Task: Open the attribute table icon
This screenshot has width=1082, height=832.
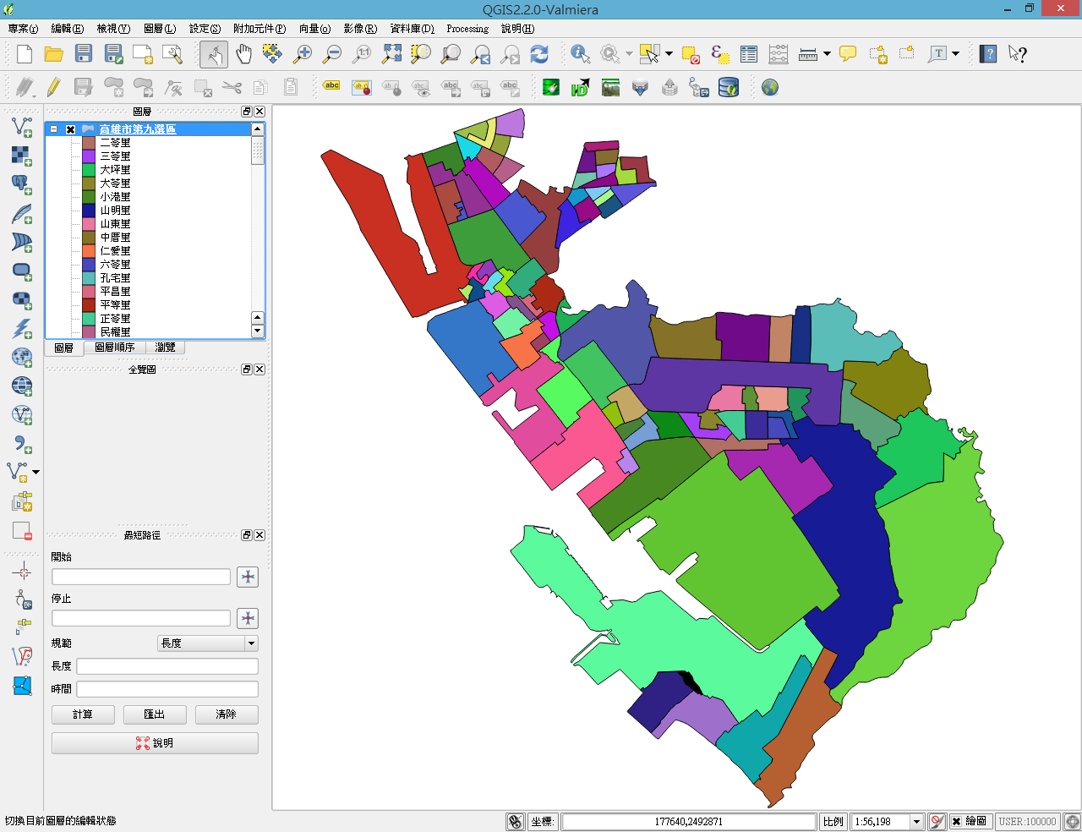Action: (x=749, y=54)
